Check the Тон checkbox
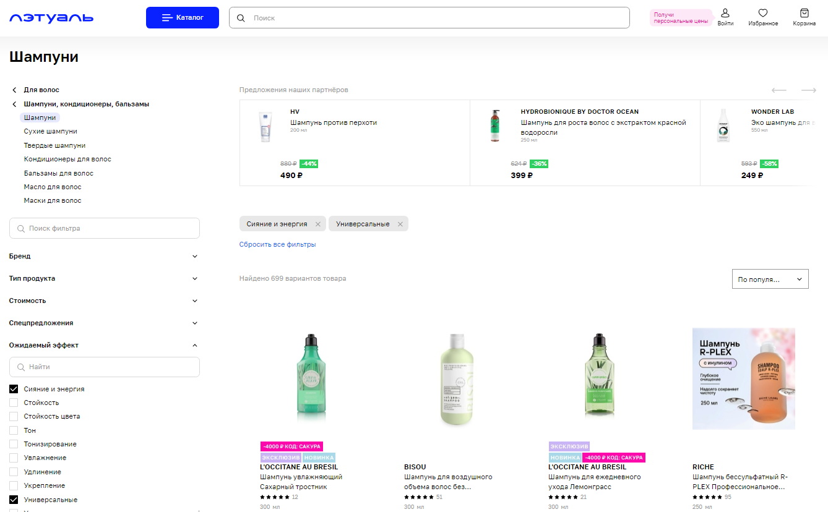The image size is (828, 512). coord(14,430)
